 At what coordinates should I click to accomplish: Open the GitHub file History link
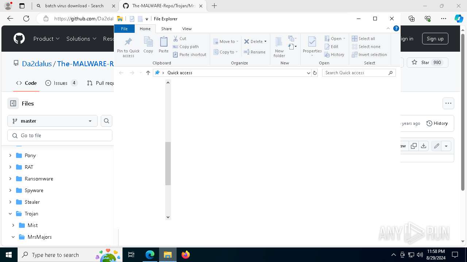[437, 123]
